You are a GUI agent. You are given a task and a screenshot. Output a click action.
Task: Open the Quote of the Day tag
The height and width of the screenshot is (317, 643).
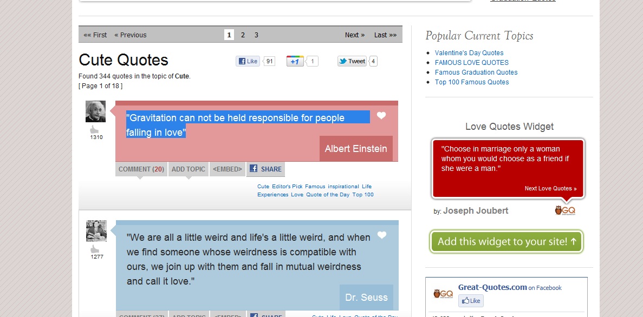click(328, 195)
